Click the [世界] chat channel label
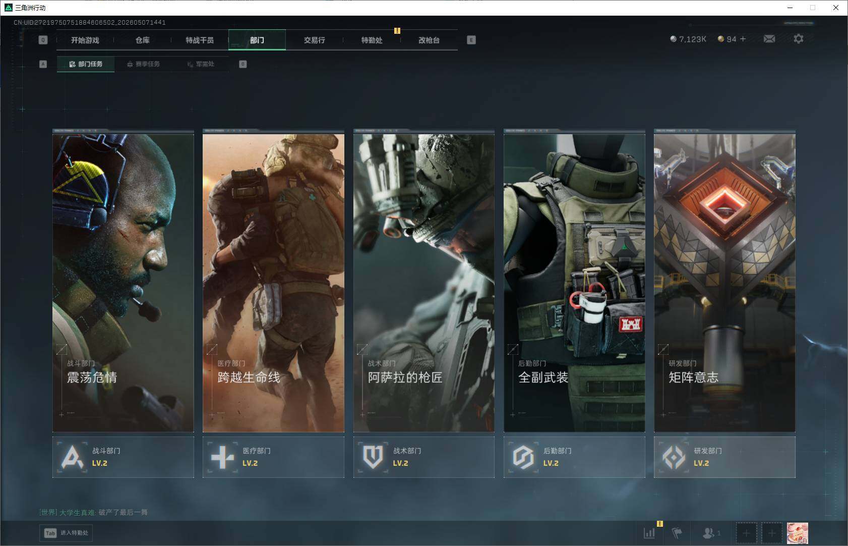The image size is (848, 546). pyautogui.click(x=48, y=512)
